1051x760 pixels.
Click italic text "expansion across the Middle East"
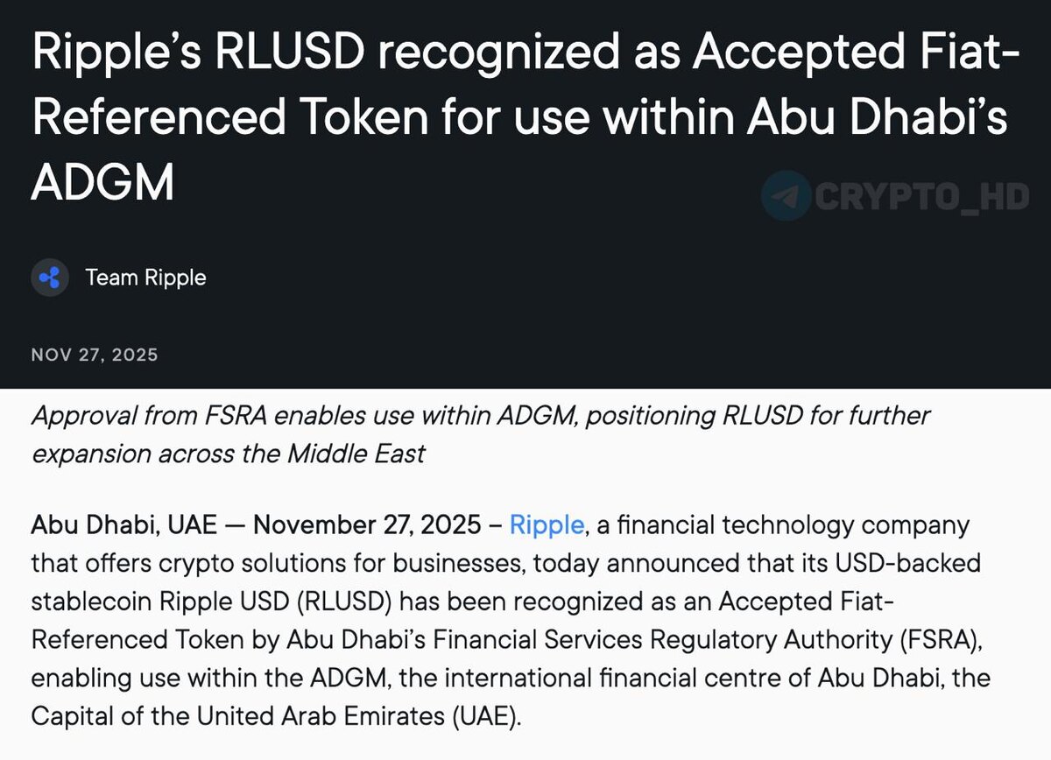click(x=229, y=454)
